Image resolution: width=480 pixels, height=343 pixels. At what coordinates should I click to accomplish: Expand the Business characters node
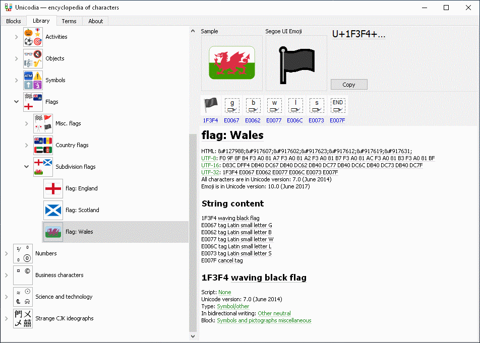(x=7, y=276)
